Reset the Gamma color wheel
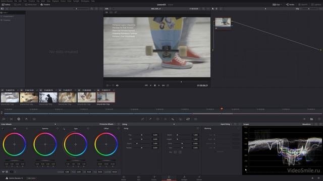Screen dimensions: 323x181 point(58,129)
